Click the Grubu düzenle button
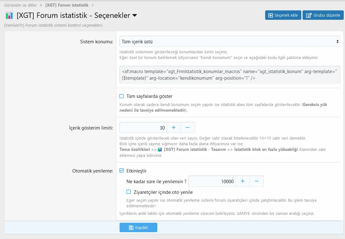Viewport: 345px width, 239px height. tap(323, 15)
